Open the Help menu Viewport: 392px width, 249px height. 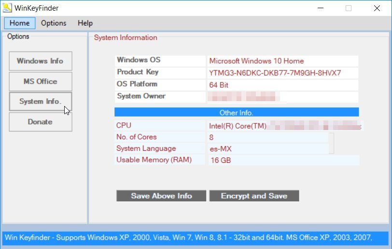click(x=85, y=23)
